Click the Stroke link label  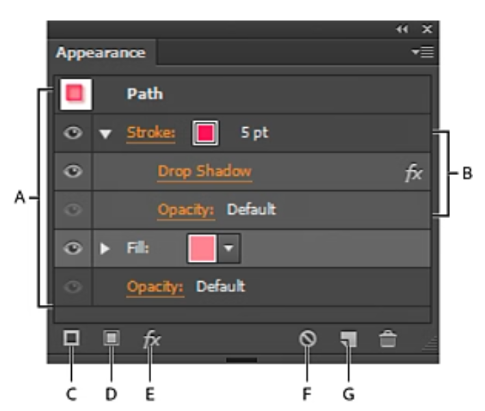(x=151, y=133)
